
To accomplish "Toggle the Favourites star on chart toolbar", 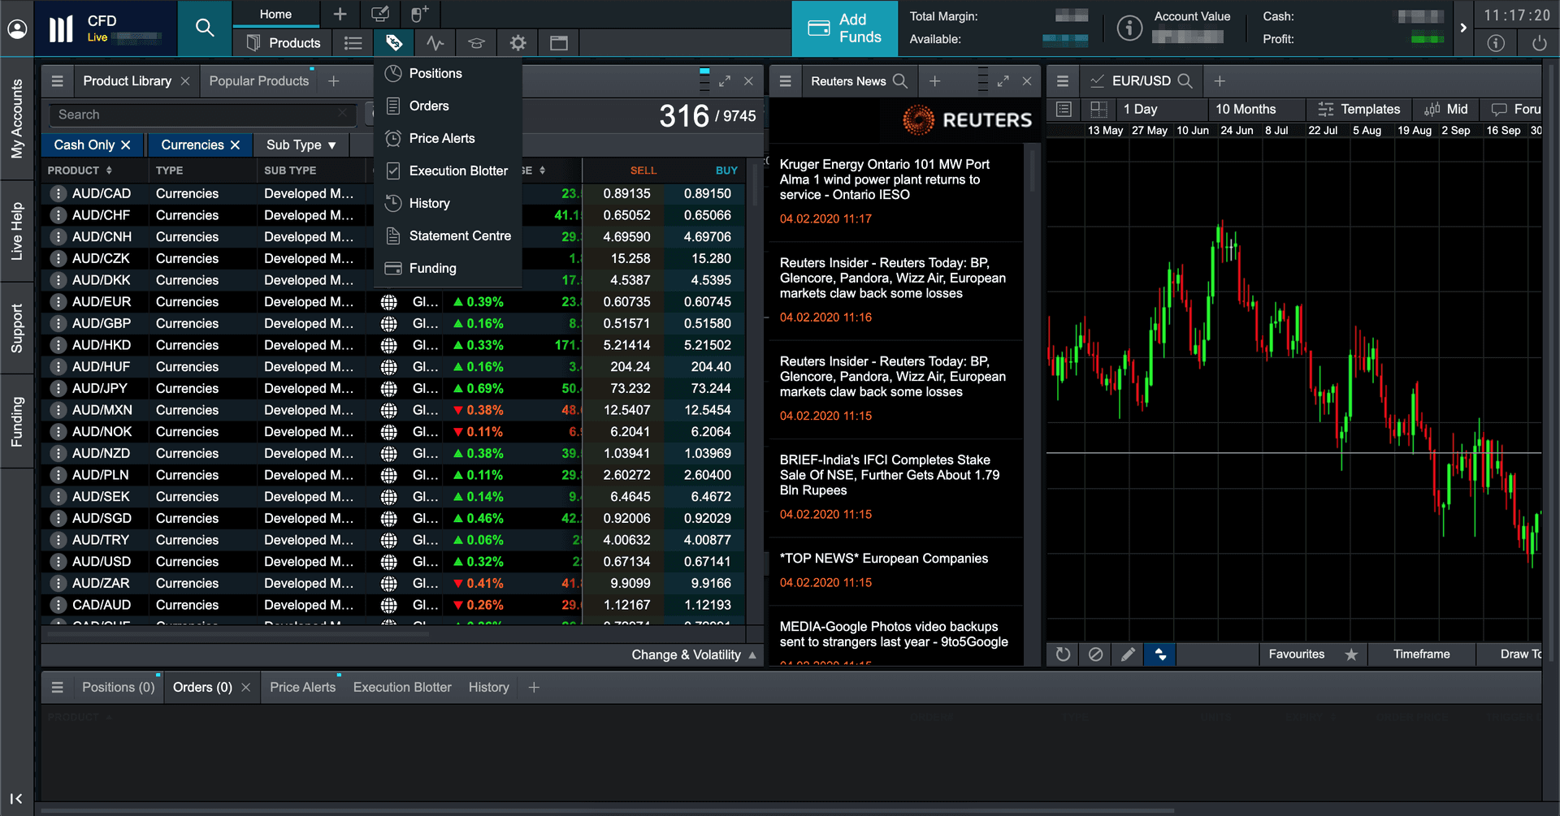I will 1351,654.
